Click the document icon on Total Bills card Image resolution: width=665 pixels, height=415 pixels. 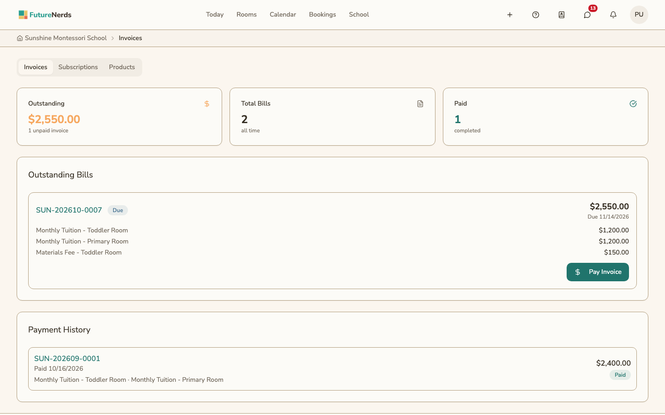click(420, 104)
